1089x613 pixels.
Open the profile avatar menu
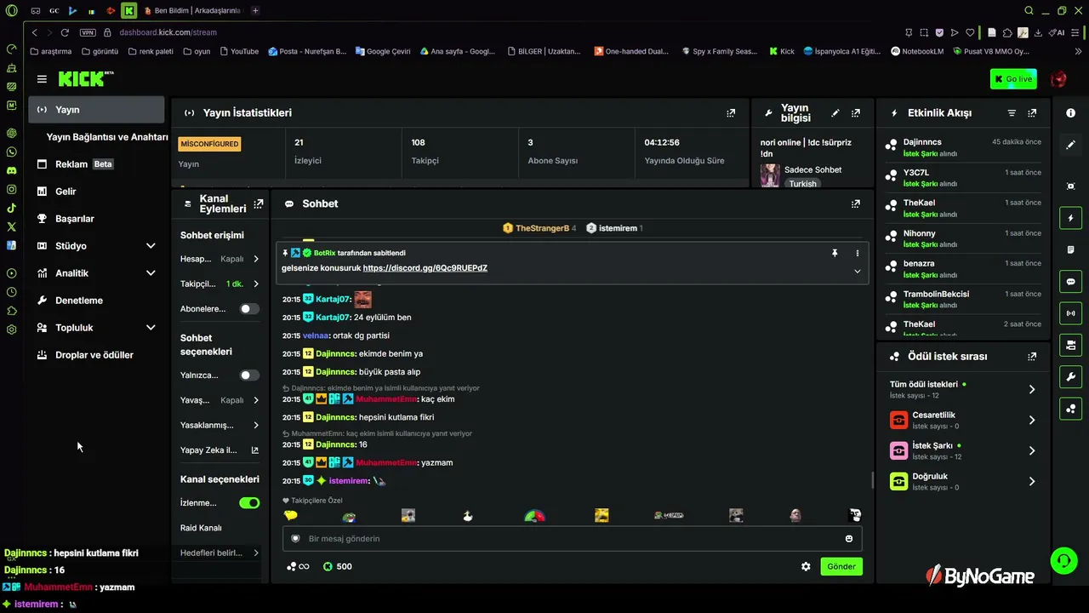pyautogui.click(x=1058, y=79)
